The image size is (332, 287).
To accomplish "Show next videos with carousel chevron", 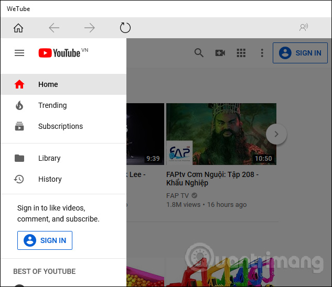I will coord(276,134).
